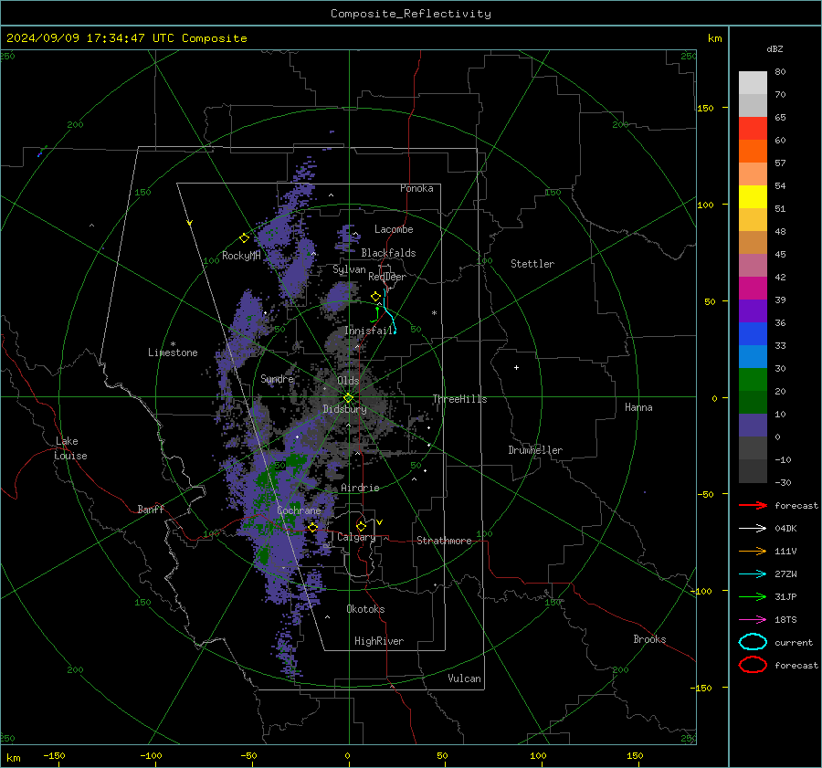Select the Vulcan city label
Viewport: 822px width, 768px height.
pyautogui.click(x=464, y=679)
